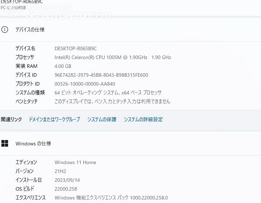Open the システムの保護 link
261x203 pixels.
pos(102,119)
